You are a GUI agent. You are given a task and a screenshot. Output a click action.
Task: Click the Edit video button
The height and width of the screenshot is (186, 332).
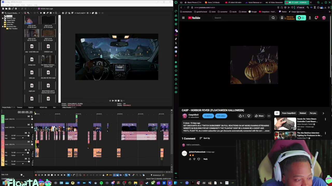tap(221, 116)
